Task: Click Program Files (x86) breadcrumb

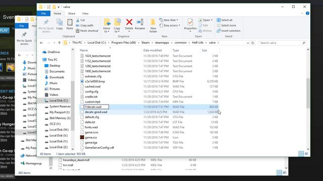Action: pos(124,43)
